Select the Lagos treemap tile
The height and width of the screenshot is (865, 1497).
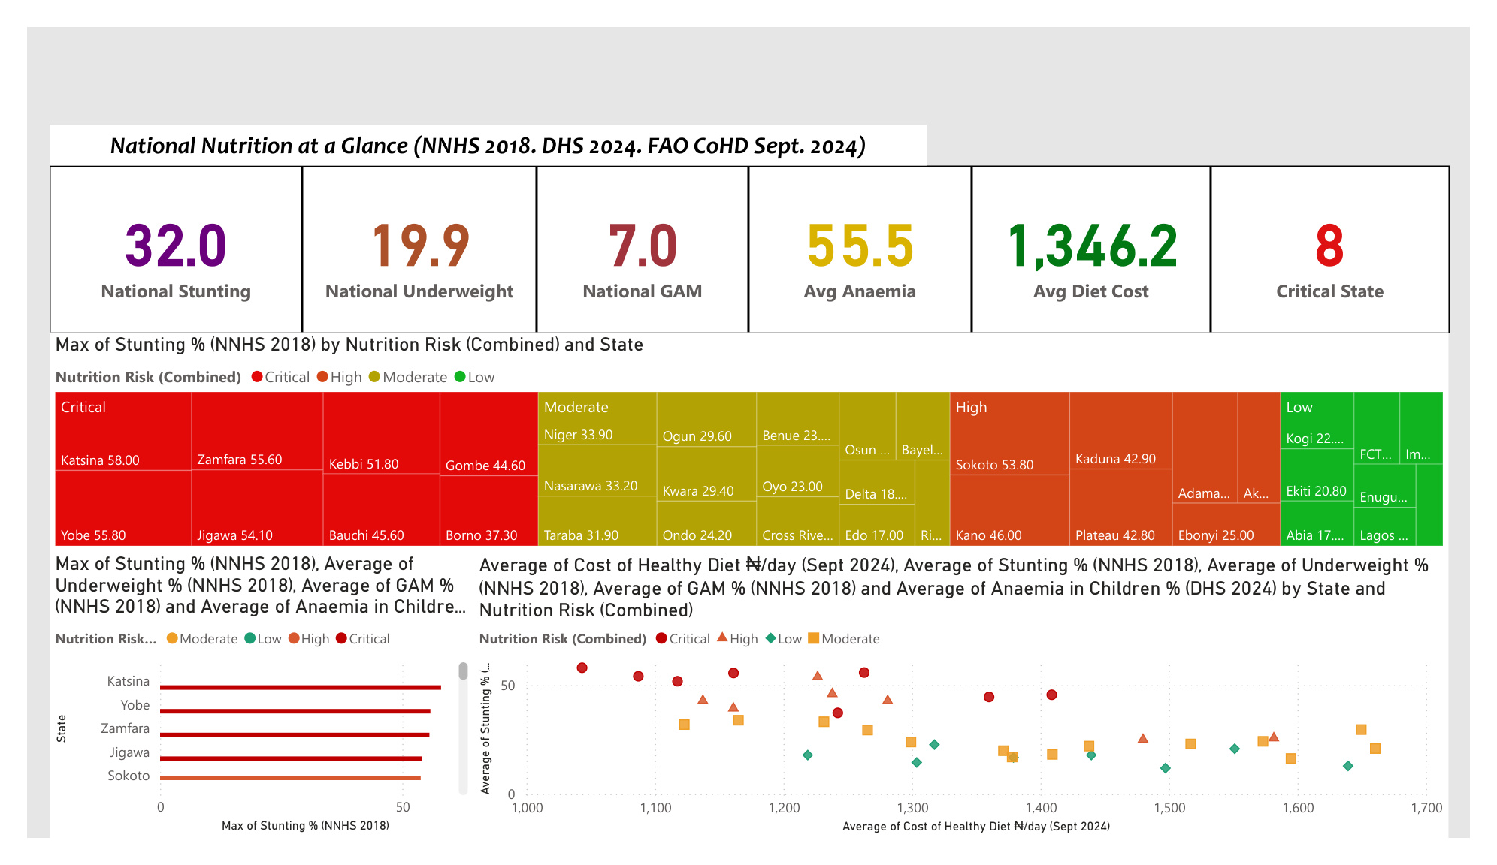pos(1384,526)
